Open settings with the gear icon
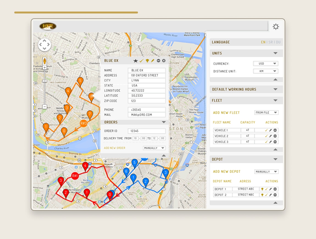 point(276,27)
